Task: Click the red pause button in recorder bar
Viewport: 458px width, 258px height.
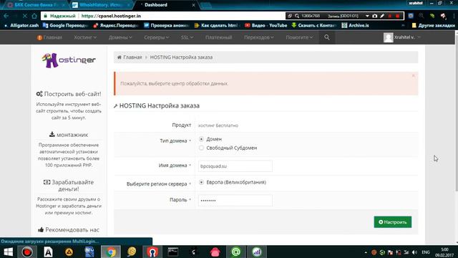Action: pos(390,16)
